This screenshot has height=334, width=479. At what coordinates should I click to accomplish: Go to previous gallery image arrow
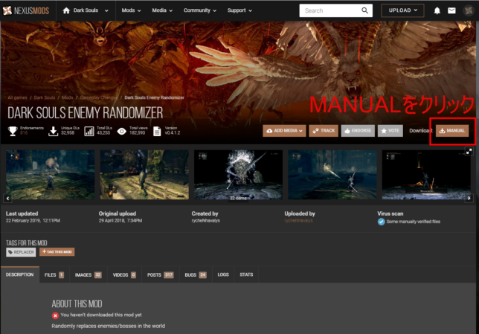7,199
